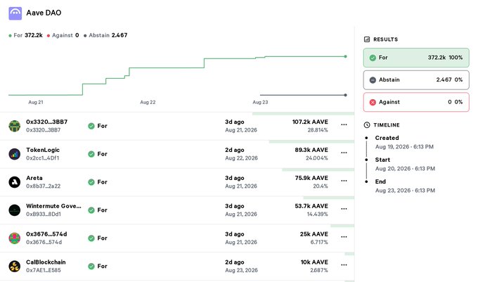The image size is (478, 282).
Task: Click the Aug 22 axis label
Action: (148, 102)
